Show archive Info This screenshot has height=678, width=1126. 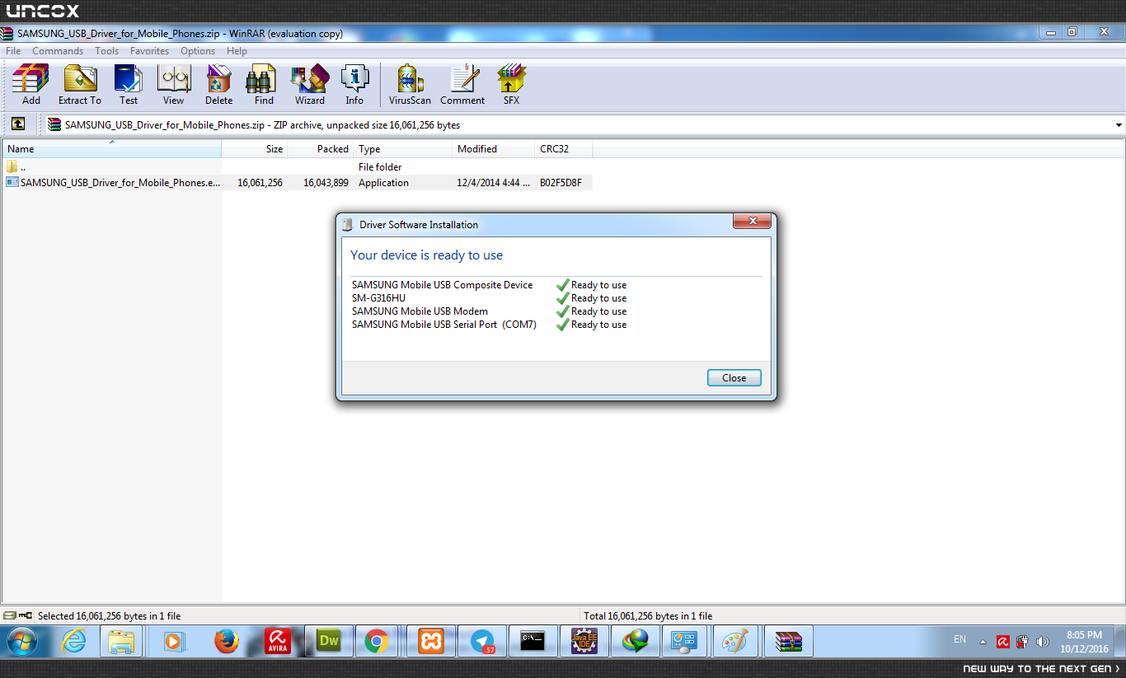point(354,84)
